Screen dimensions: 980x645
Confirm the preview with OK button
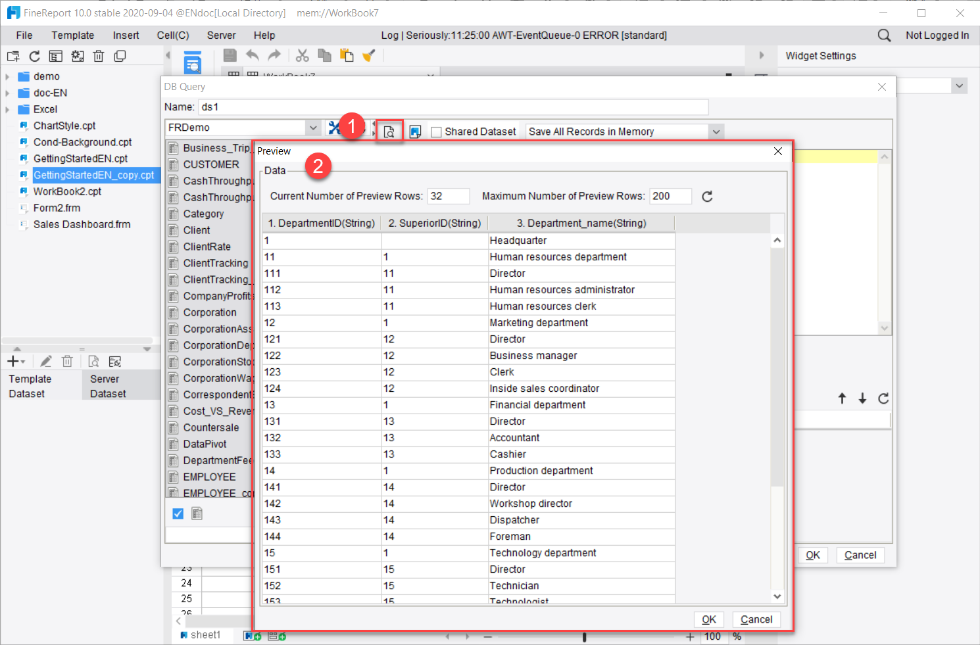click(x=709, y=619)
